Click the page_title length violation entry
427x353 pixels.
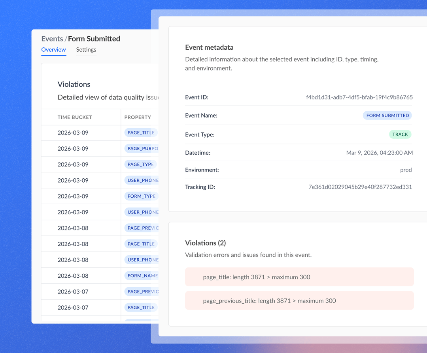click(x=299, y=277)
